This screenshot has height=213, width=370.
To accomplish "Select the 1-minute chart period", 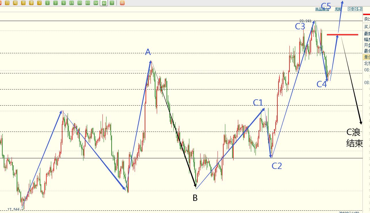I will coord(47,3).
